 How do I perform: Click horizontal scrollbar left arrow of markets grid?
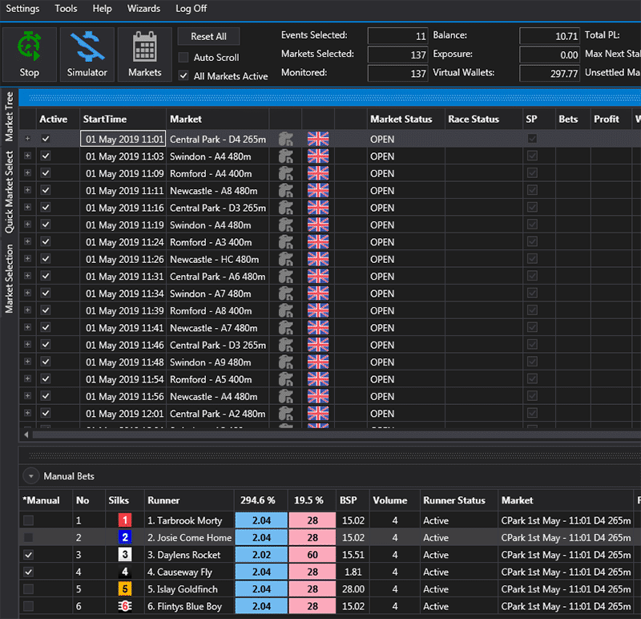pyautogui.click(x=26, y=435)
